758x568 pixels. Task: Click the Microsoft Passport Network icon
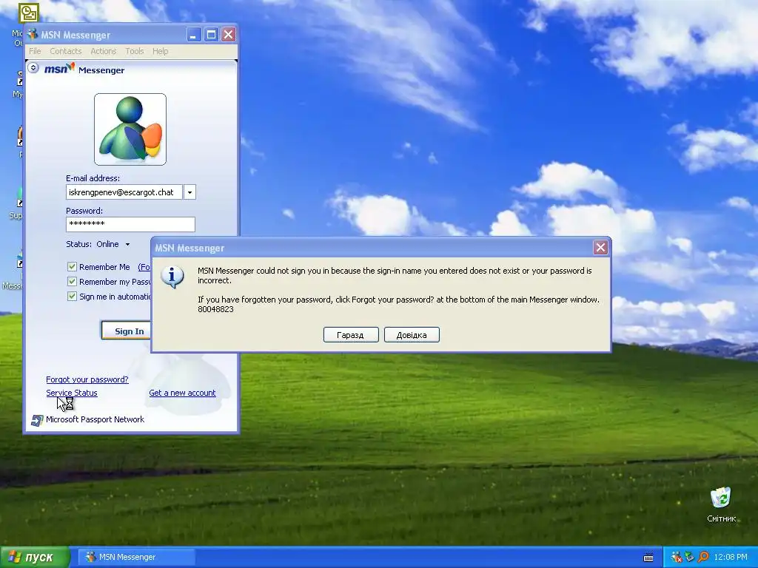(37, 420)
